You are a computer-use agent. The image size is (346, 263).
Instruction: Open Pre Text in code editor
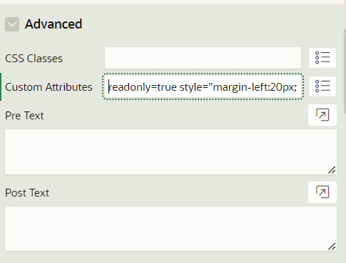tap(322, 115)
